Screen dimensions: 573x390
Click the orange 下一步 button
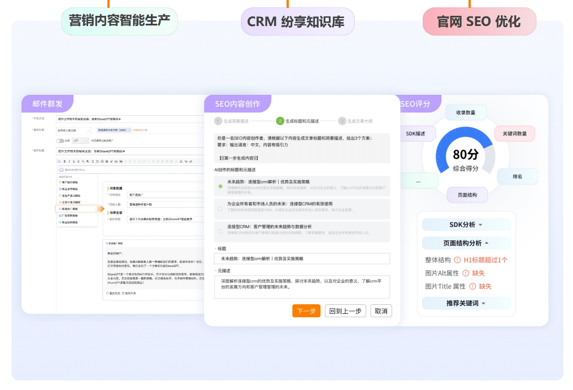(306, 311)
